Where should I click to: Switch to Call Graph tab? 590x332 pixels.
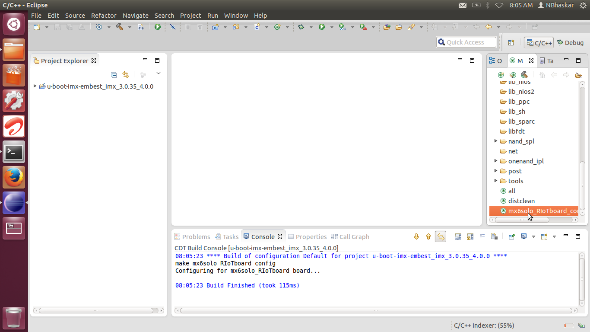click(350, 236)
